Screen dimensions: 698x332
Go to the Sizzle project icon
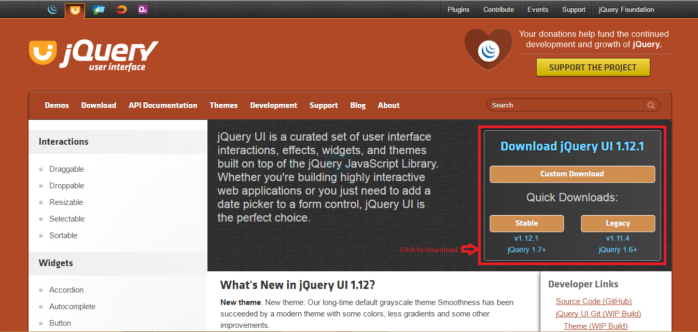121,9
